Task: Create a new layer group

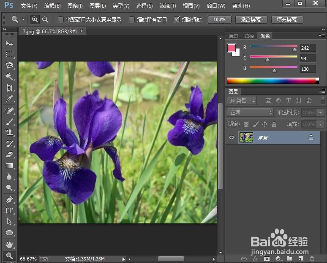Action: 289,259
